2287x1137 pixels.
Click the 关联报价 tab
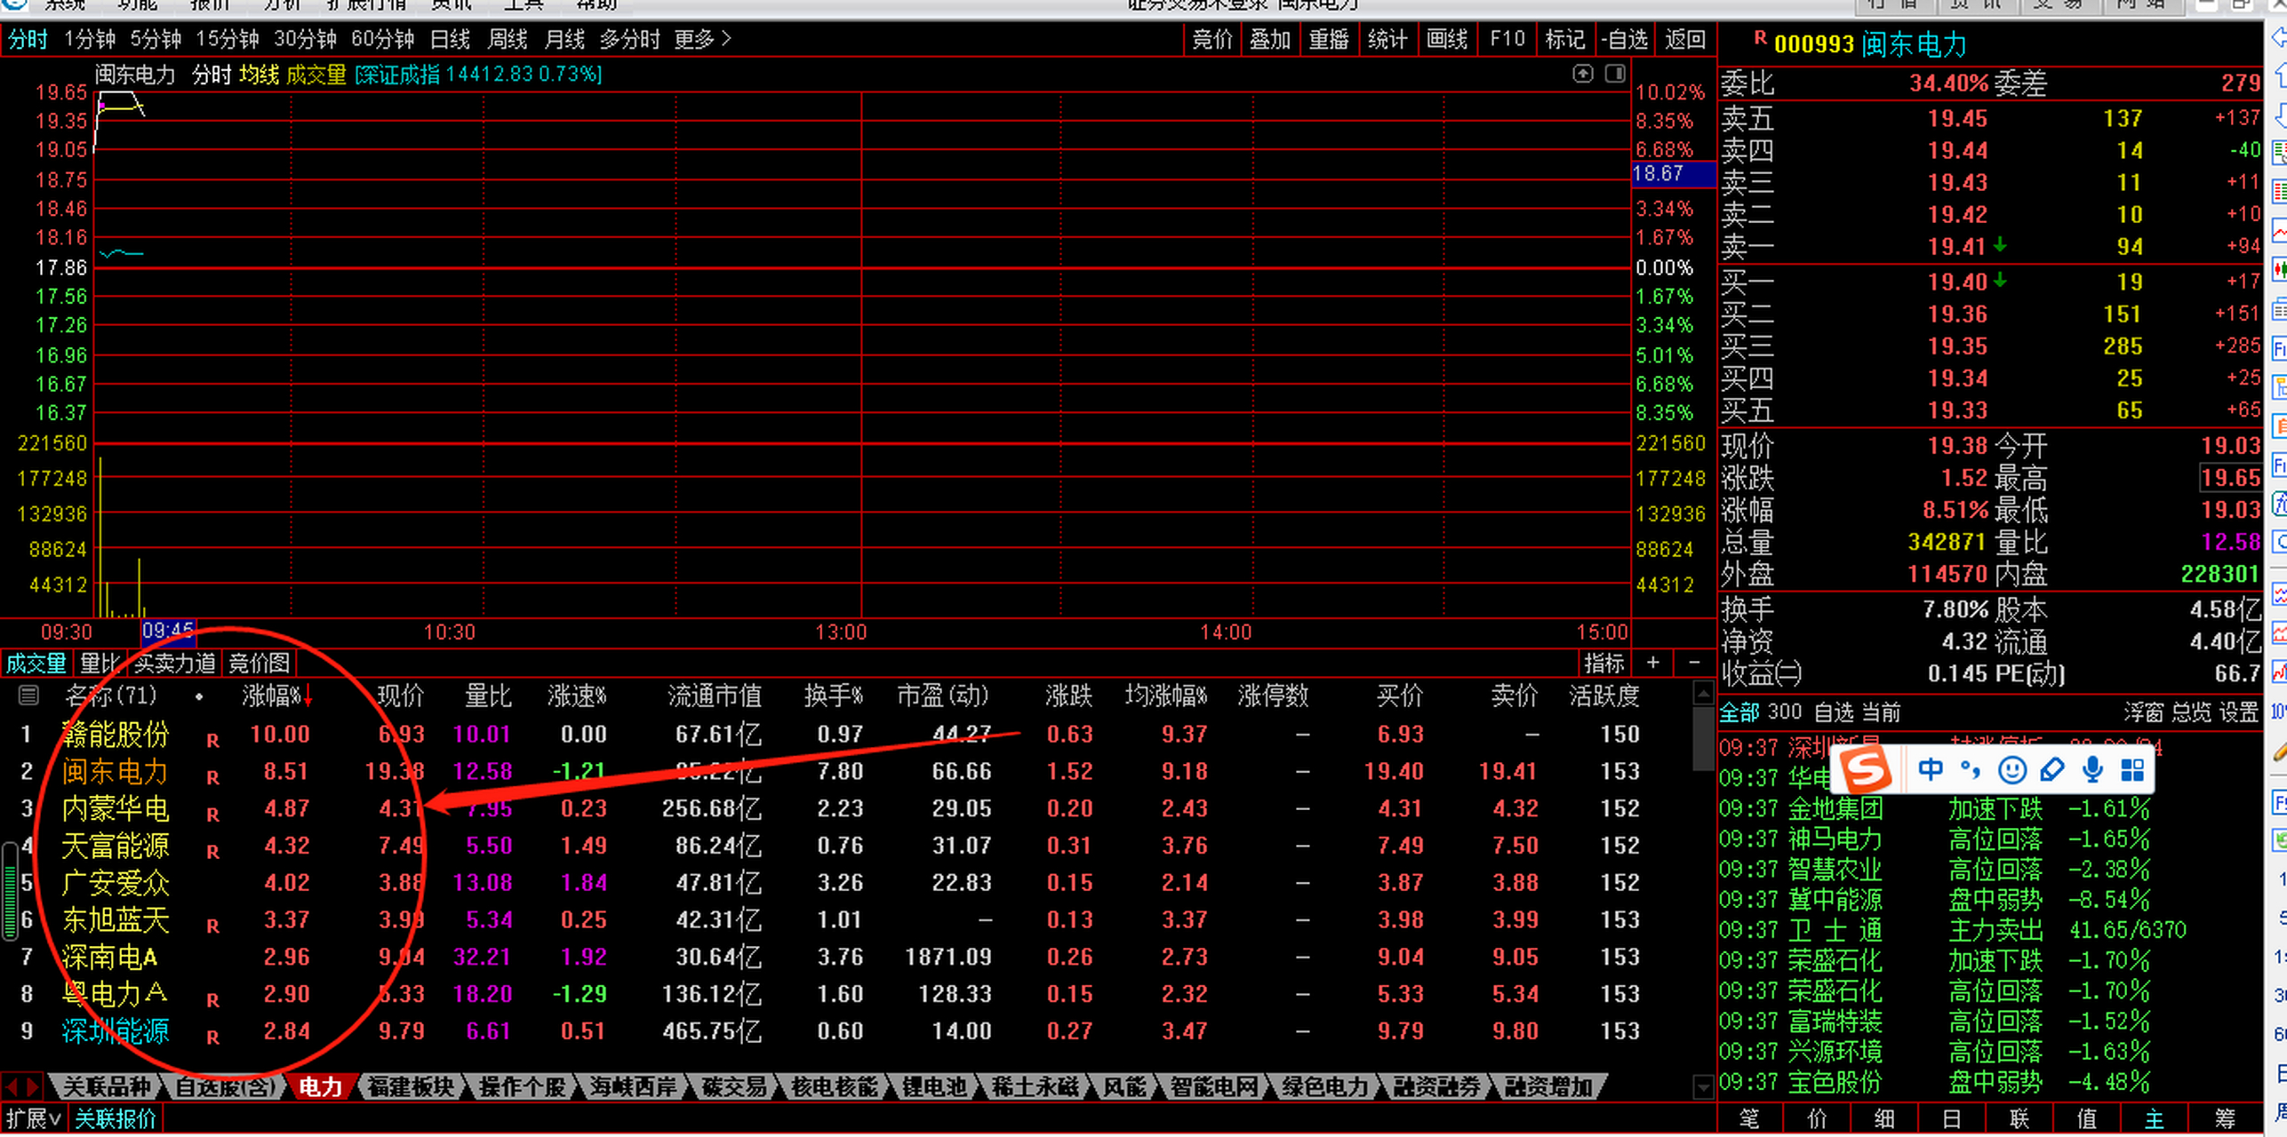(x=116, y=1118)
